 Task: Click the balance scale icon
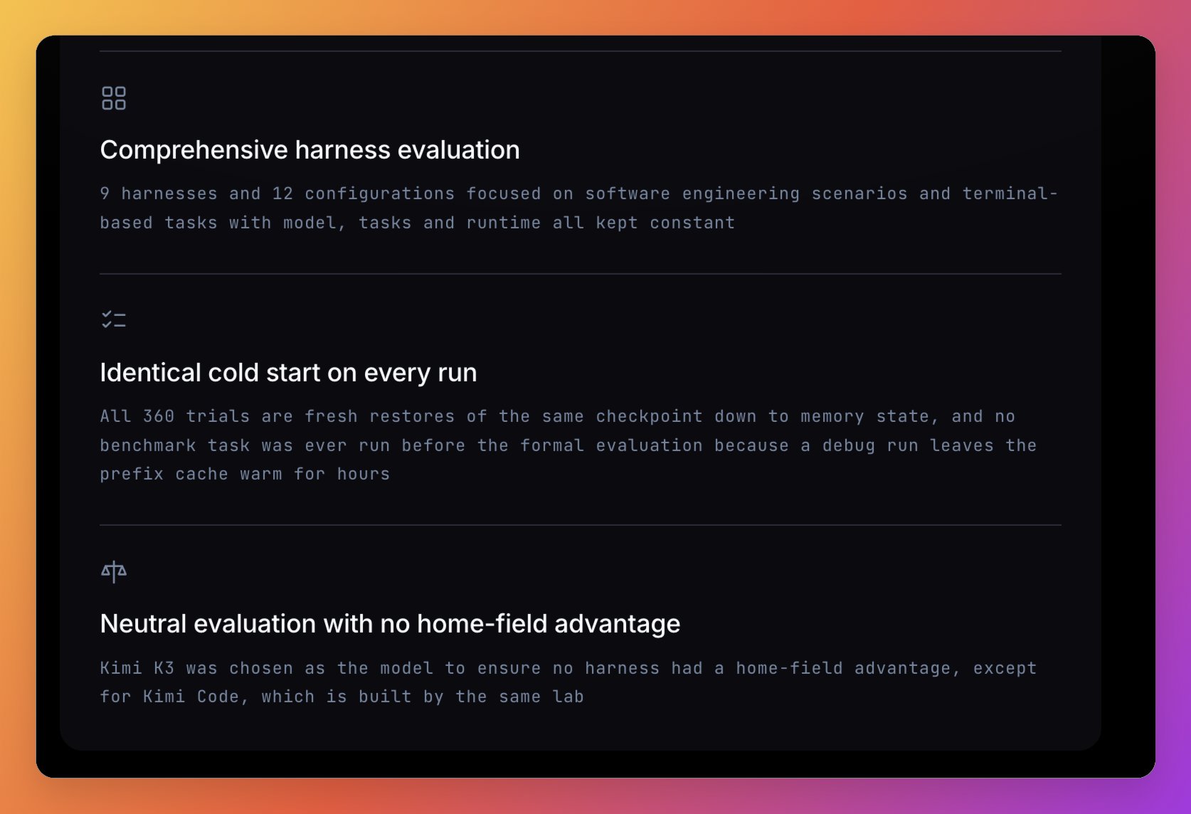tap(114, 571)
